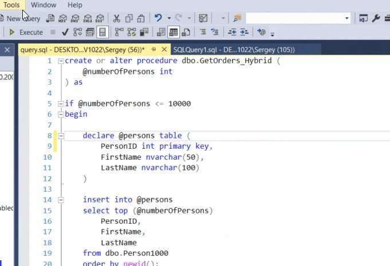The width and height of the screenshot is (390, 266).
Task: Toggle Include Actual Execution Plan
Action: click(119, 32)
